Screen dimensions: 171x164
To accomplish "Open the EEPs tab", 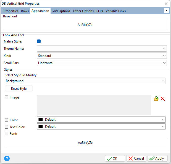I will tap(100, 11).
